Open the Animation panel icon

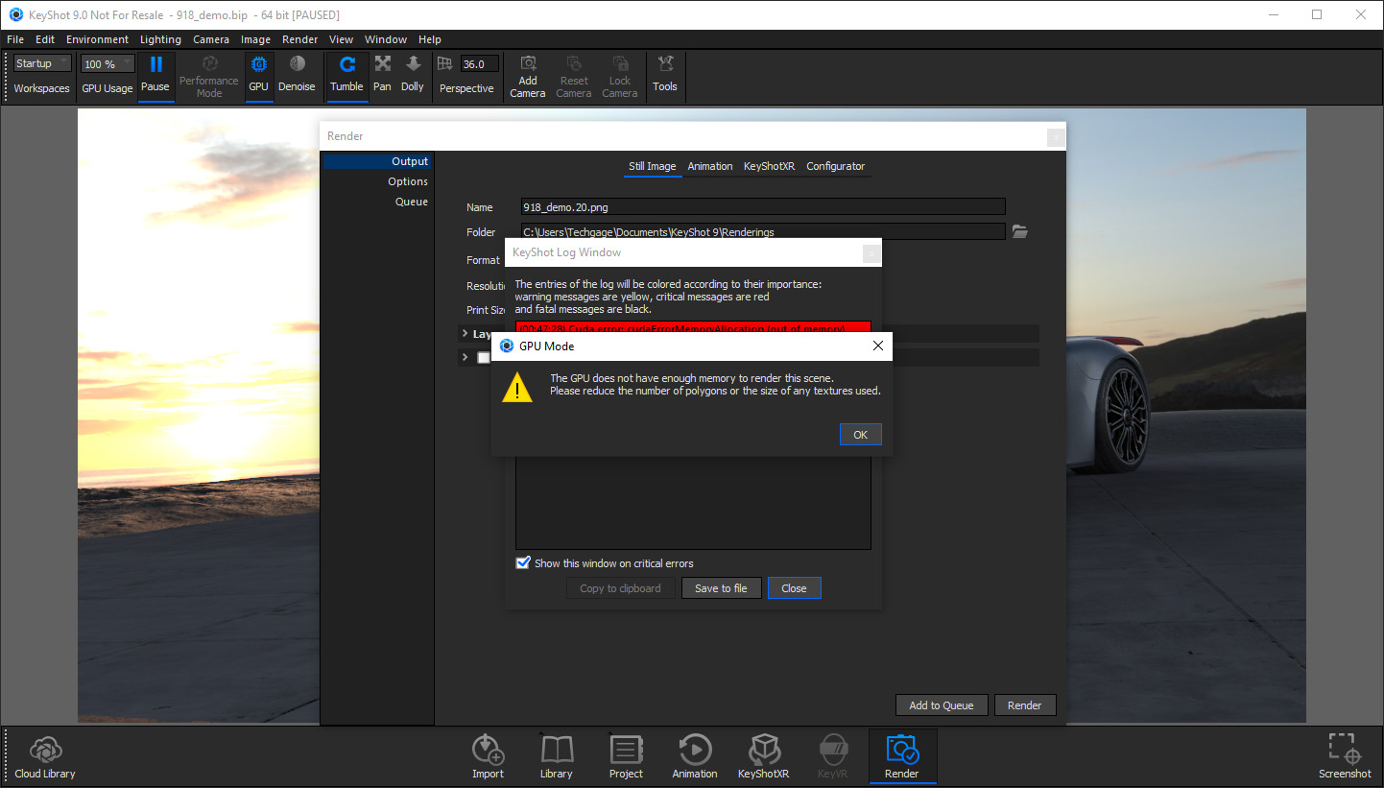(x=695, y=749)
